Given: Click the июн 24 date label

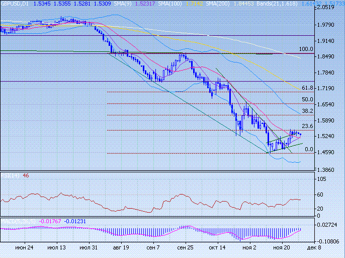Looking at the screenshot, I should 24,248.
